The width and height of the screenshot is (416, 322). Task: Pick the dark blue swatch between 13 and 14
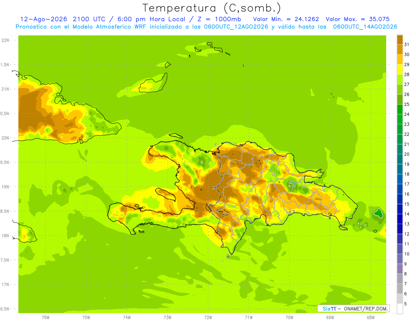click(400, 219)
